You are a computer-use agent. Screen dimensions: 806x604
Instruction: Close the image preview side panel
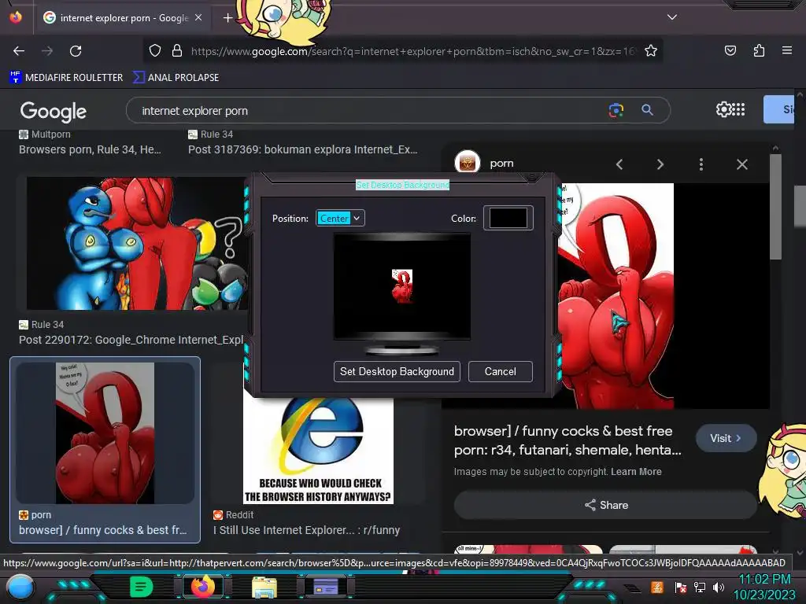[x=741, y=164]
